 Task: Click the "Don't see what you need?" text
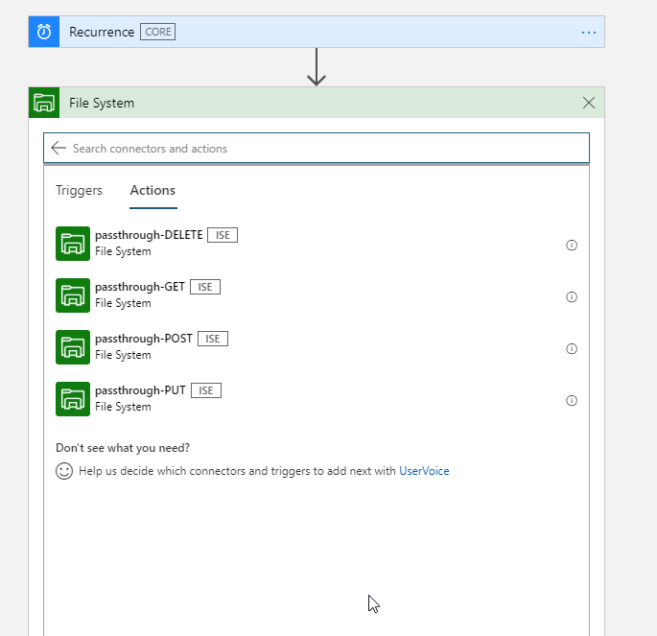click(123, 448)
